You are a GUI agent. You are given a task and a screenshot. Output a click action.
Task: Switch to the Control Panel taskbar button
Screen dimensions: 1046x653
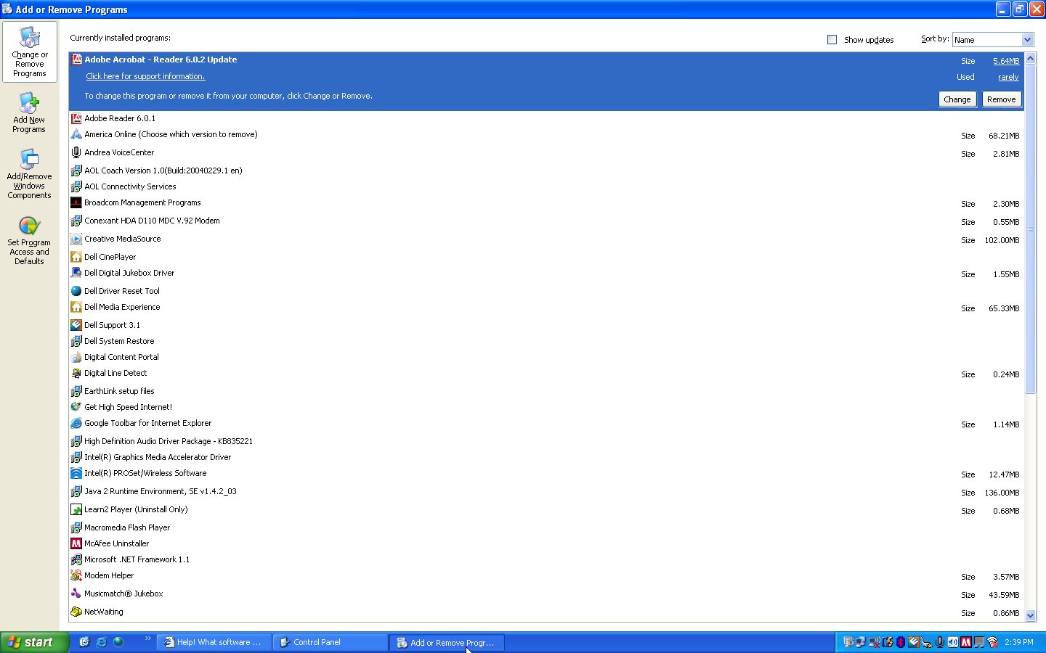330,642
